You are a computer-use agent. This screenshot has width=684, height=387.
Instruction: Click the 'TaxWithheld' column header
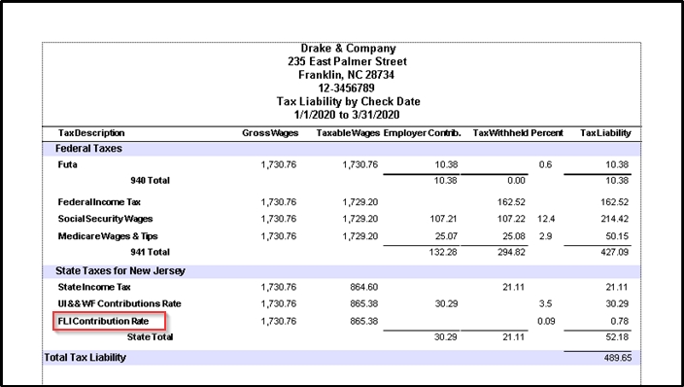500,133
